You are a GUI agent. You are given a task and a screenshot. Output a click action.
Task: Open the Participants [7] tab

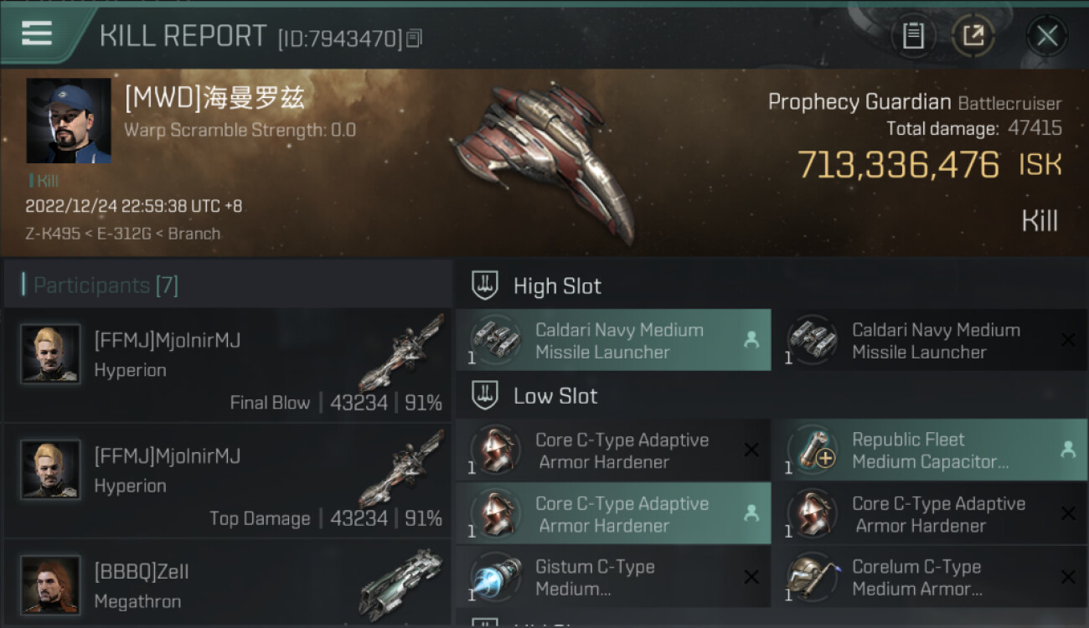point(105,286)
